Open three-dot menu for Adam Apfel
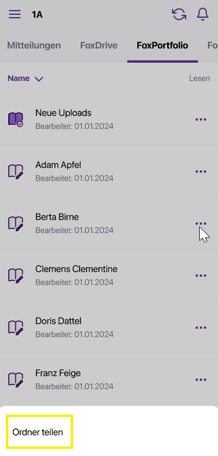 click(x=201, y=172)
